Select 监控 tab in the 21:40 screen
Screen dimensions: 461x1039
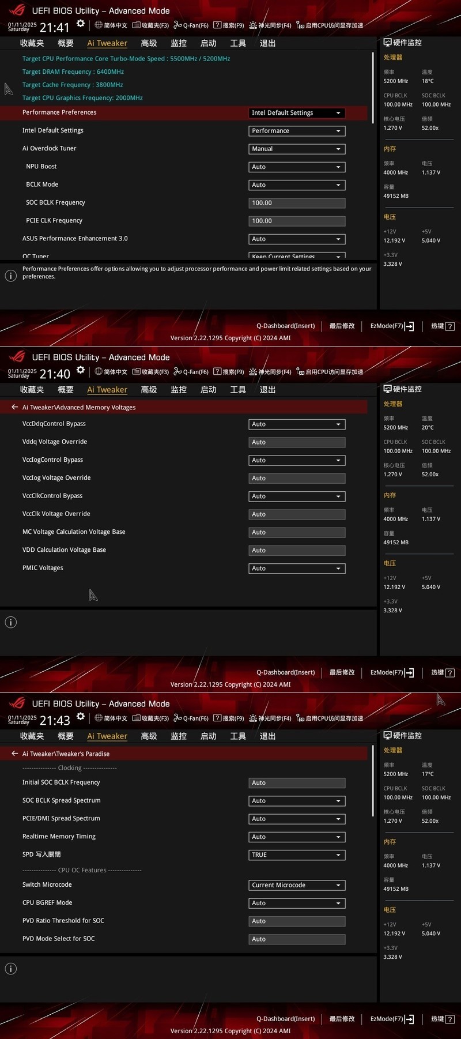click(x=179, y=390)
